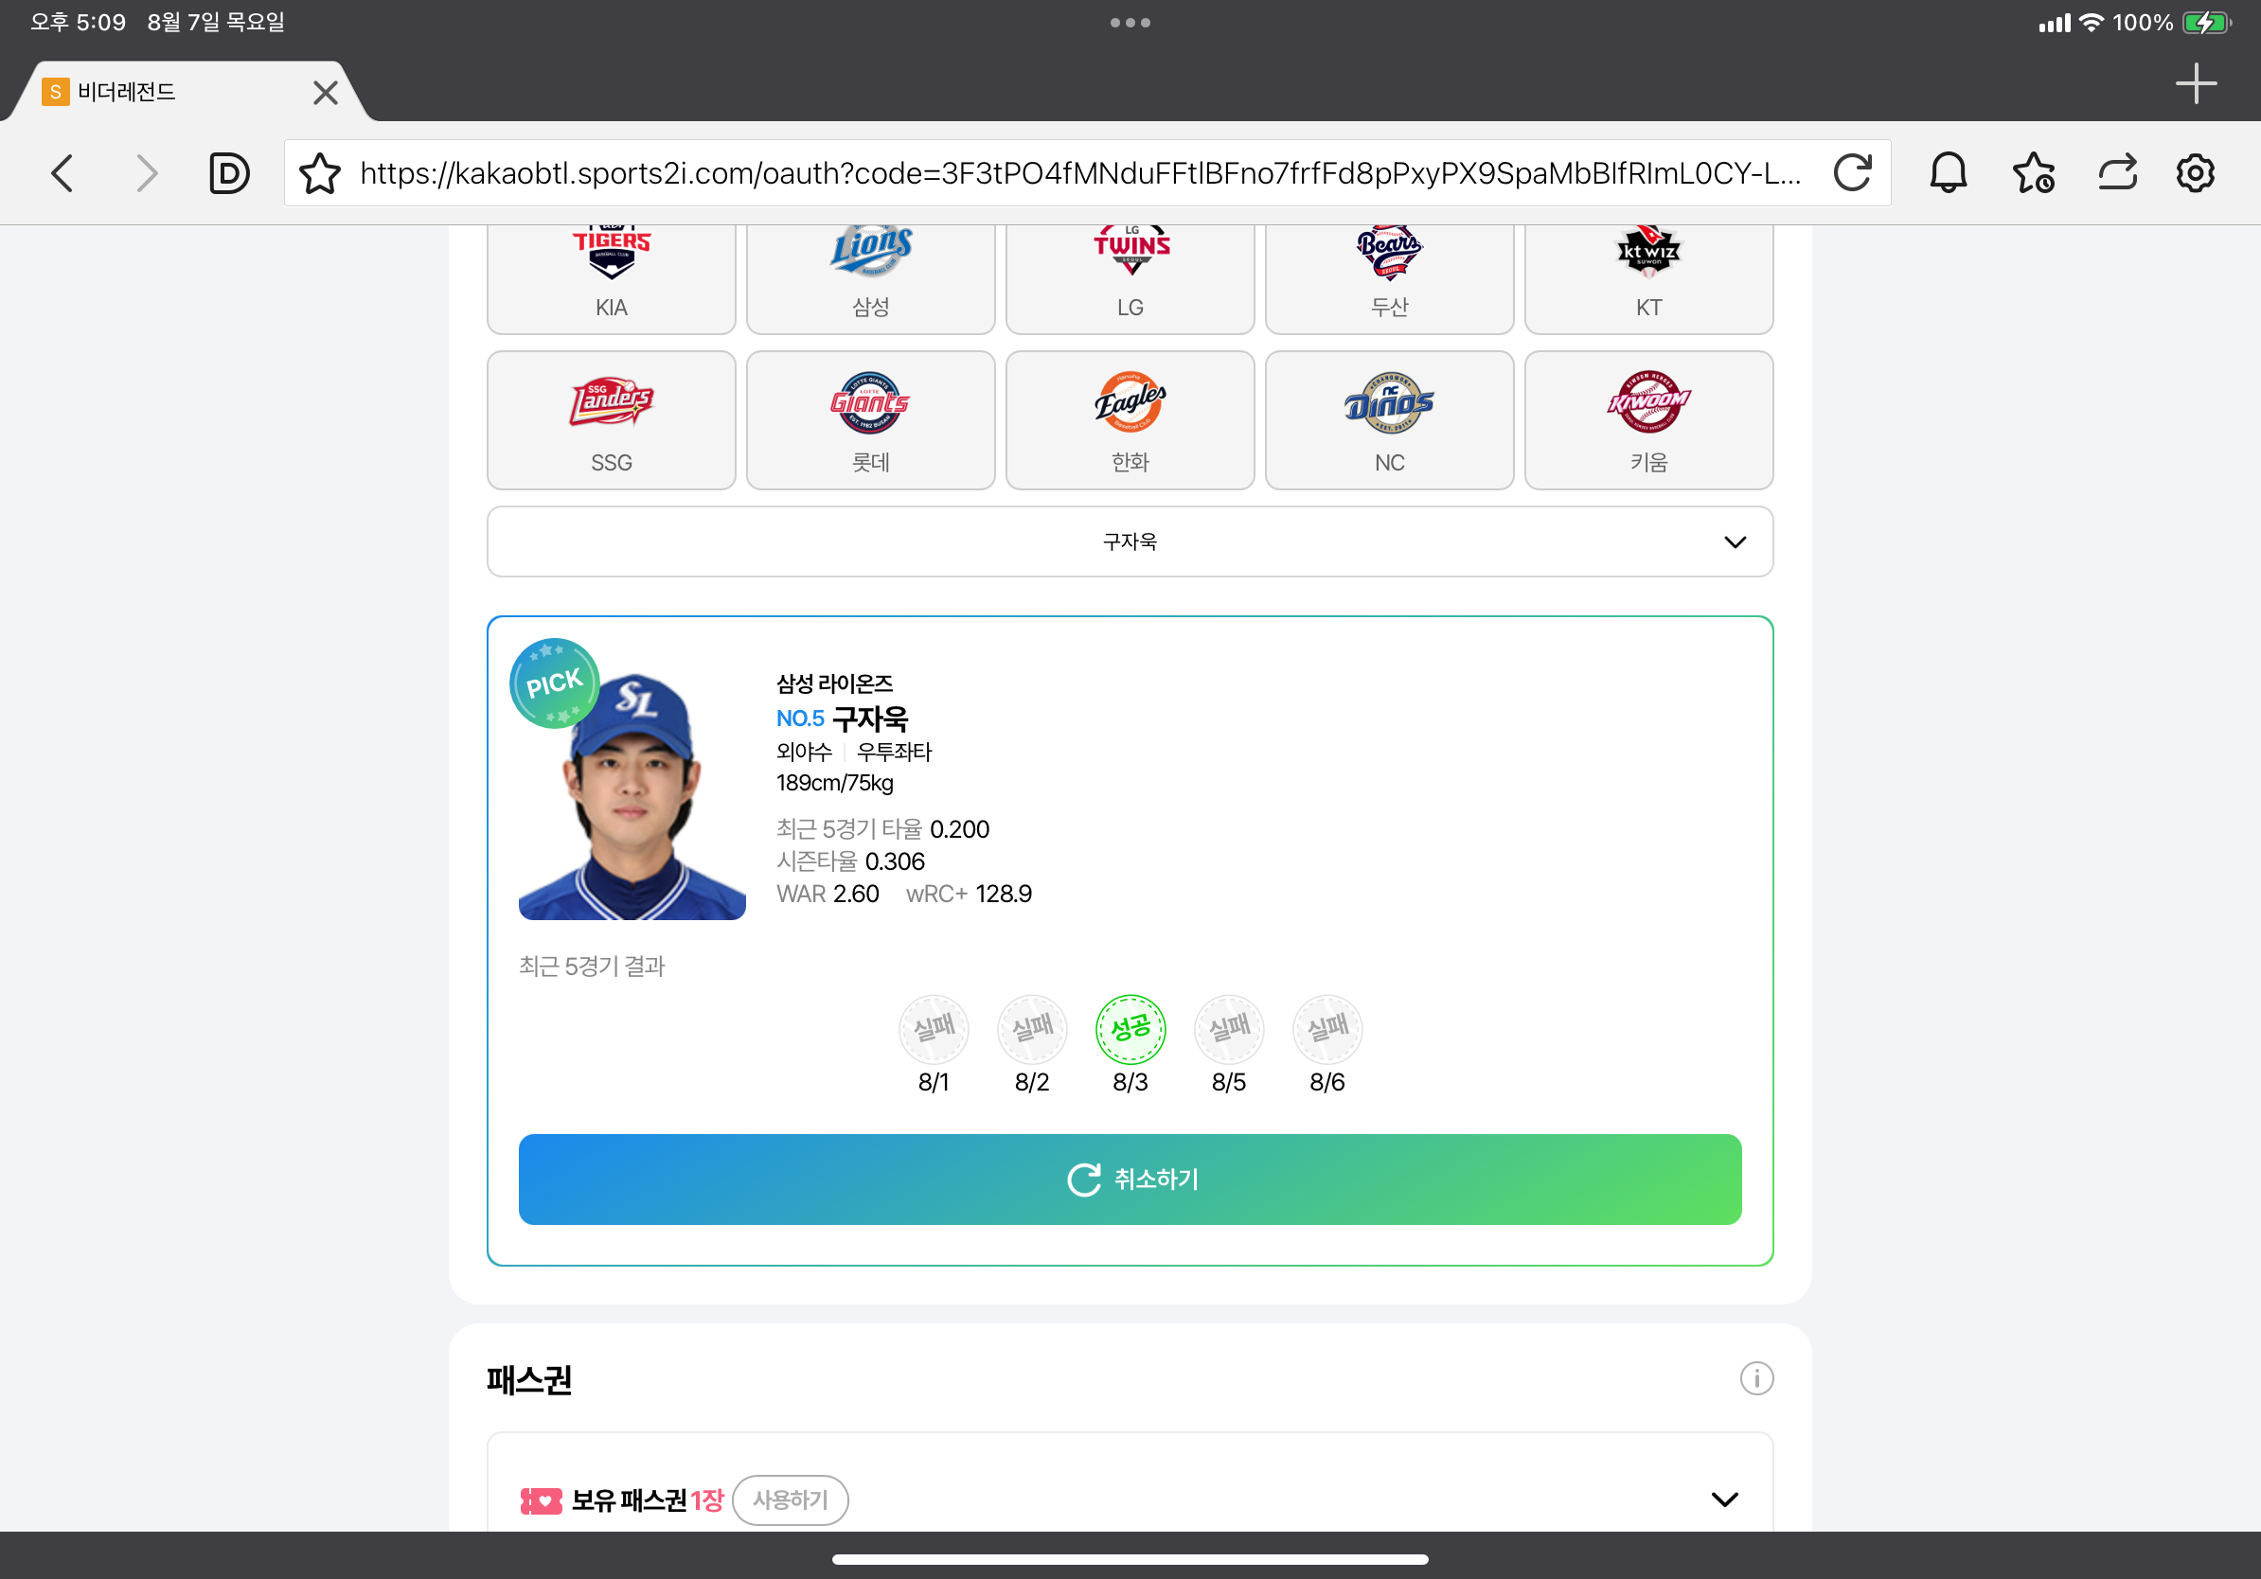Use a pass with 사용하기

(x=790, y=1499)
